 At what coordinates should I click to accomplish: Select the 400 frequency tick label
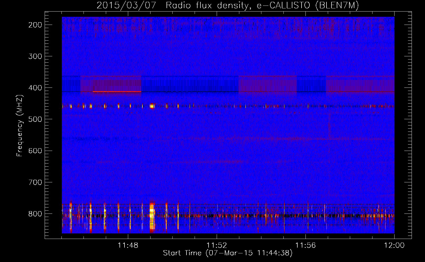35,88
